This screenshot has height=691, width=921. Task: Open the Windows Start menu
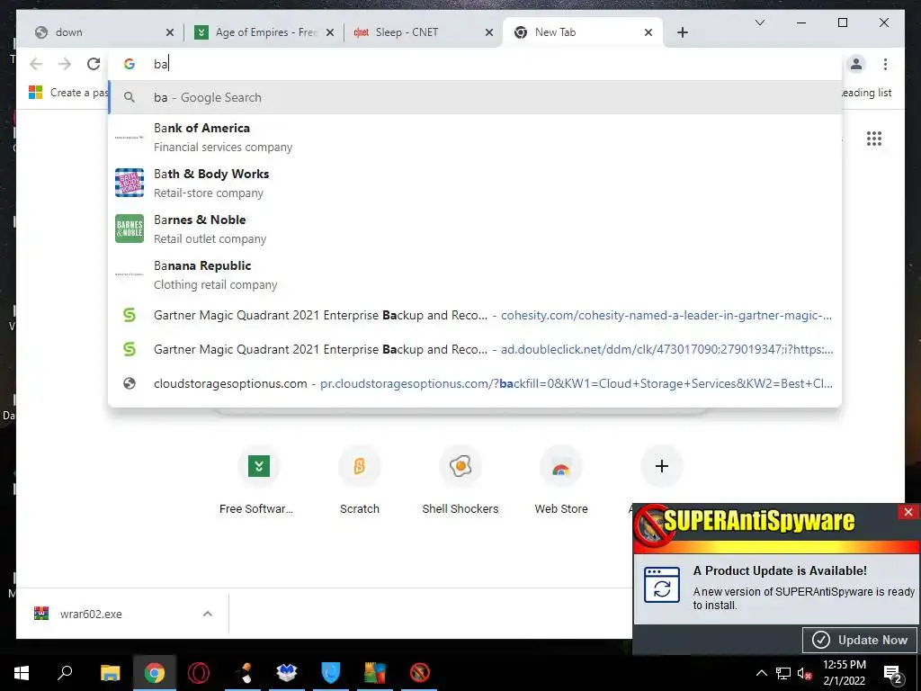[x=22, y=673]
